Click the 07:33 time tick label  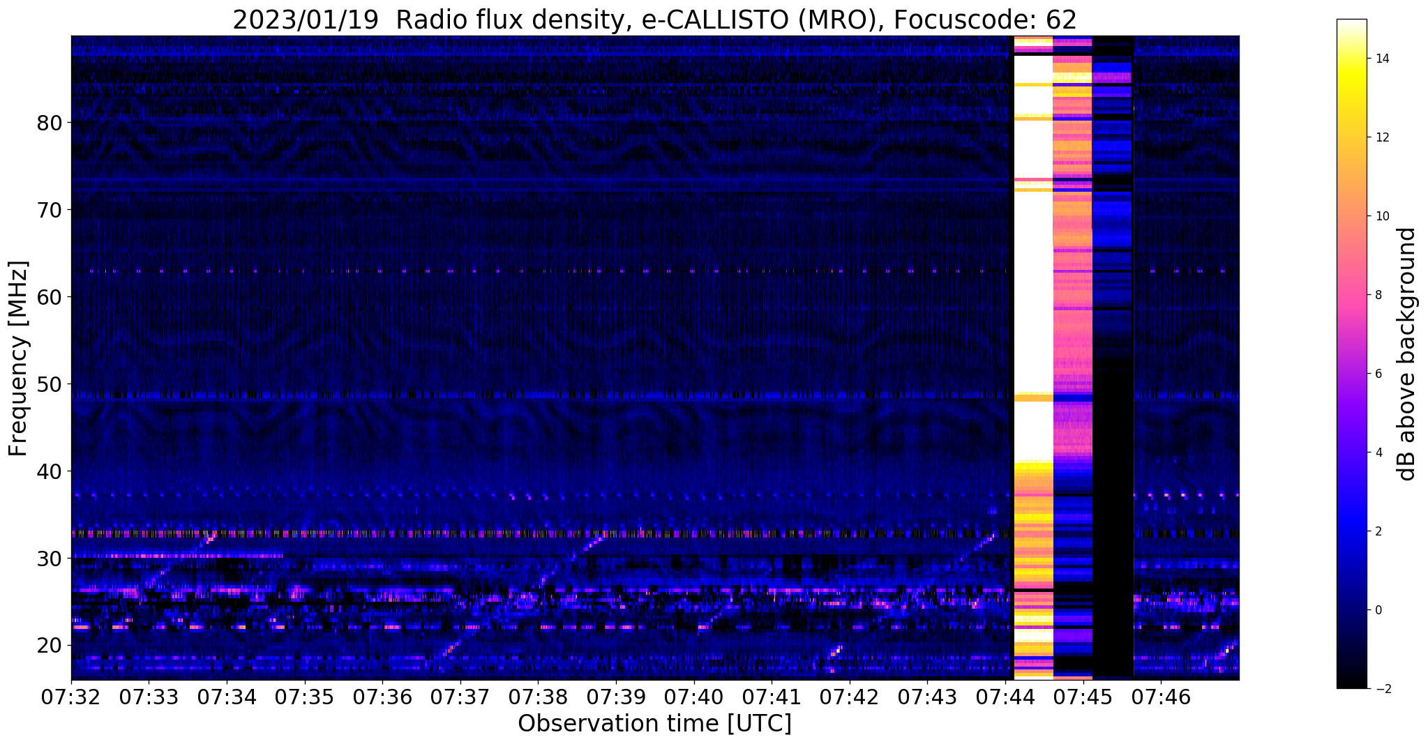[149, 697]
